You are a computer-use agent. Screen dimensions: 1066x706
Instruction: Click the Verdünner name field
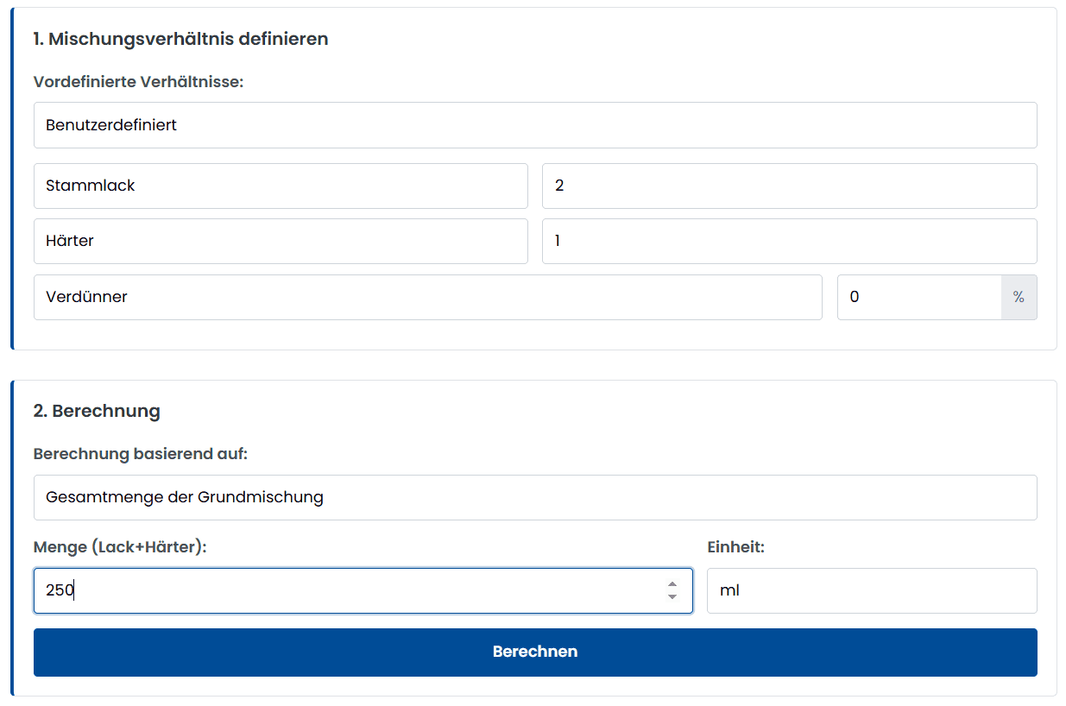427,297
